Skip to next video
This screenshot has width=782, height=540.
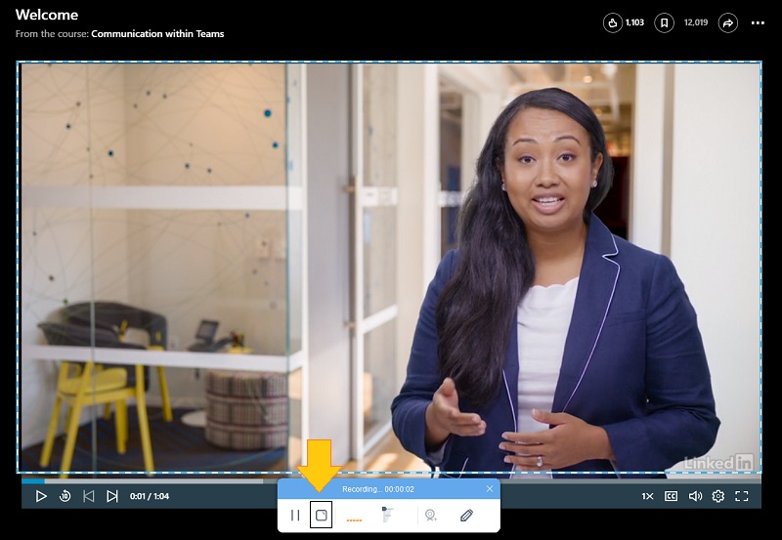(112, 496)
